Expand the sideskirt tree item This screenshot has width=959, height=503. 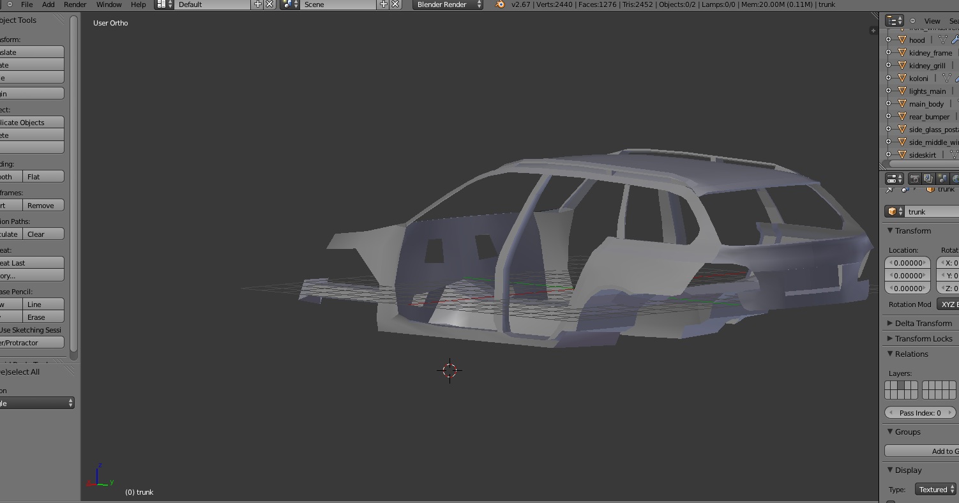[x=888, y=154]
